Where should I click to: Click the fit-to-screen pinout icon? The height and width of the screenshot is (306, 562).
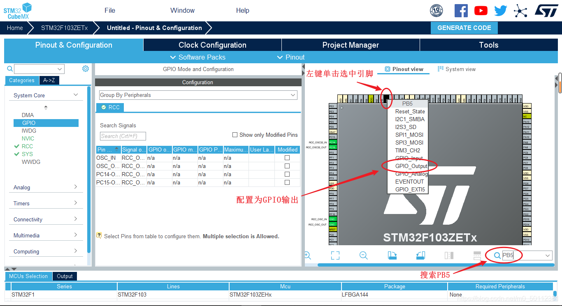point(335,255)
